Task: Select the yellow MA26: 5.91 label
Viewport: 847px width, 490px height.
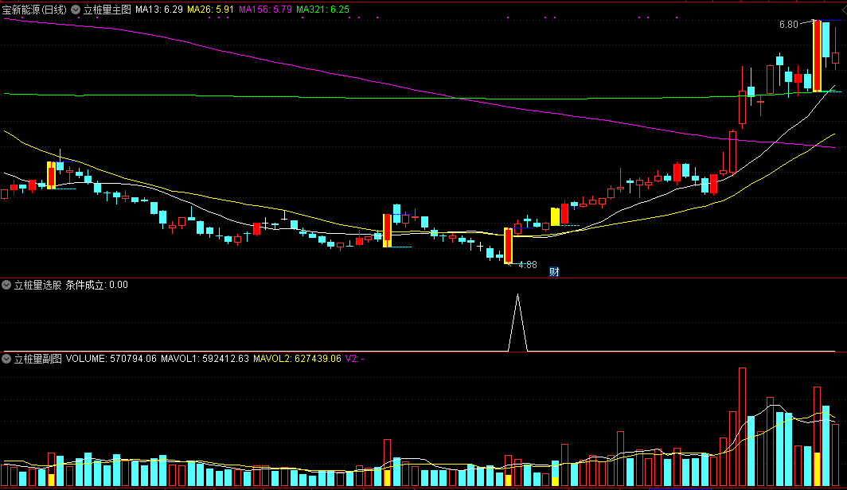Action: coord(210,10)
